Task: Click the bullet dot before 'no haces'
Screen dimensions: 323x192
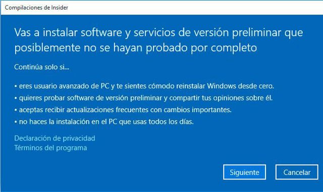Action: coord(16,122)
